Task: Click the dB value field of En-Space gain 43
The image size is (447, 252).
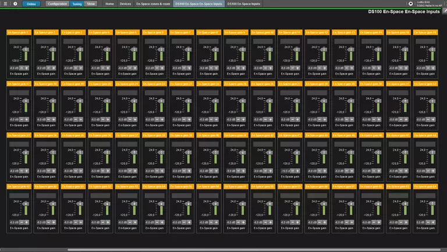Action: click(285, 171)
